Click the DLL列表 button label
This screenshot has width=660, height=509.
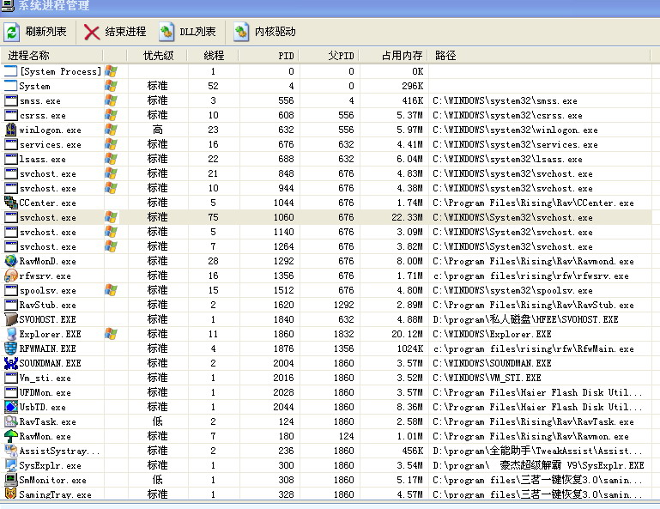(x=197, y=32)
